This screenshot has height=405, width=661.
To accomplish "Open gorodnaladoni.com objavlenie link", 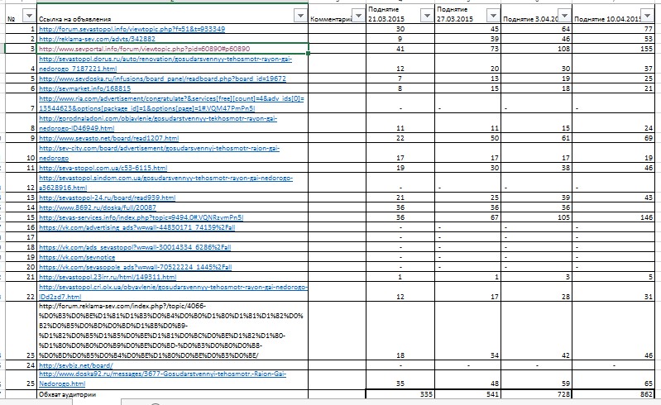I will click(158, 123).
